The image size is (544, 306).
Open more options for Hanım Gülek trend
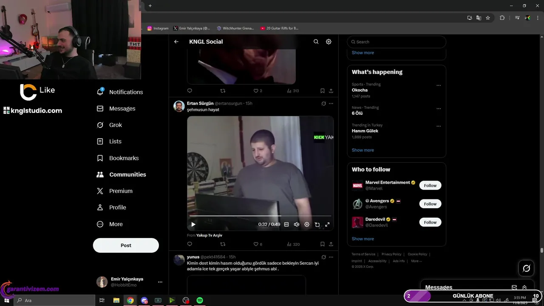coord(439,126)
